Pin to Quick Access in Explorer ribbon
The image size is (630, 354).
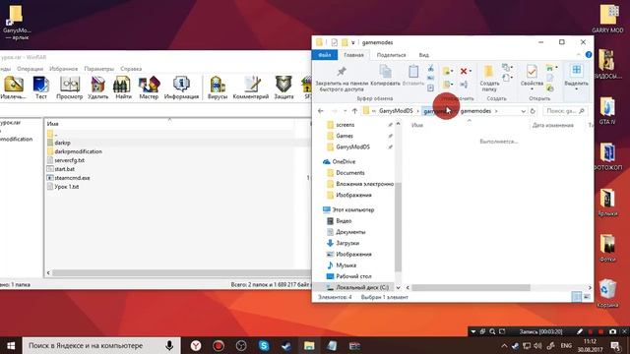[x=342, y=79]
